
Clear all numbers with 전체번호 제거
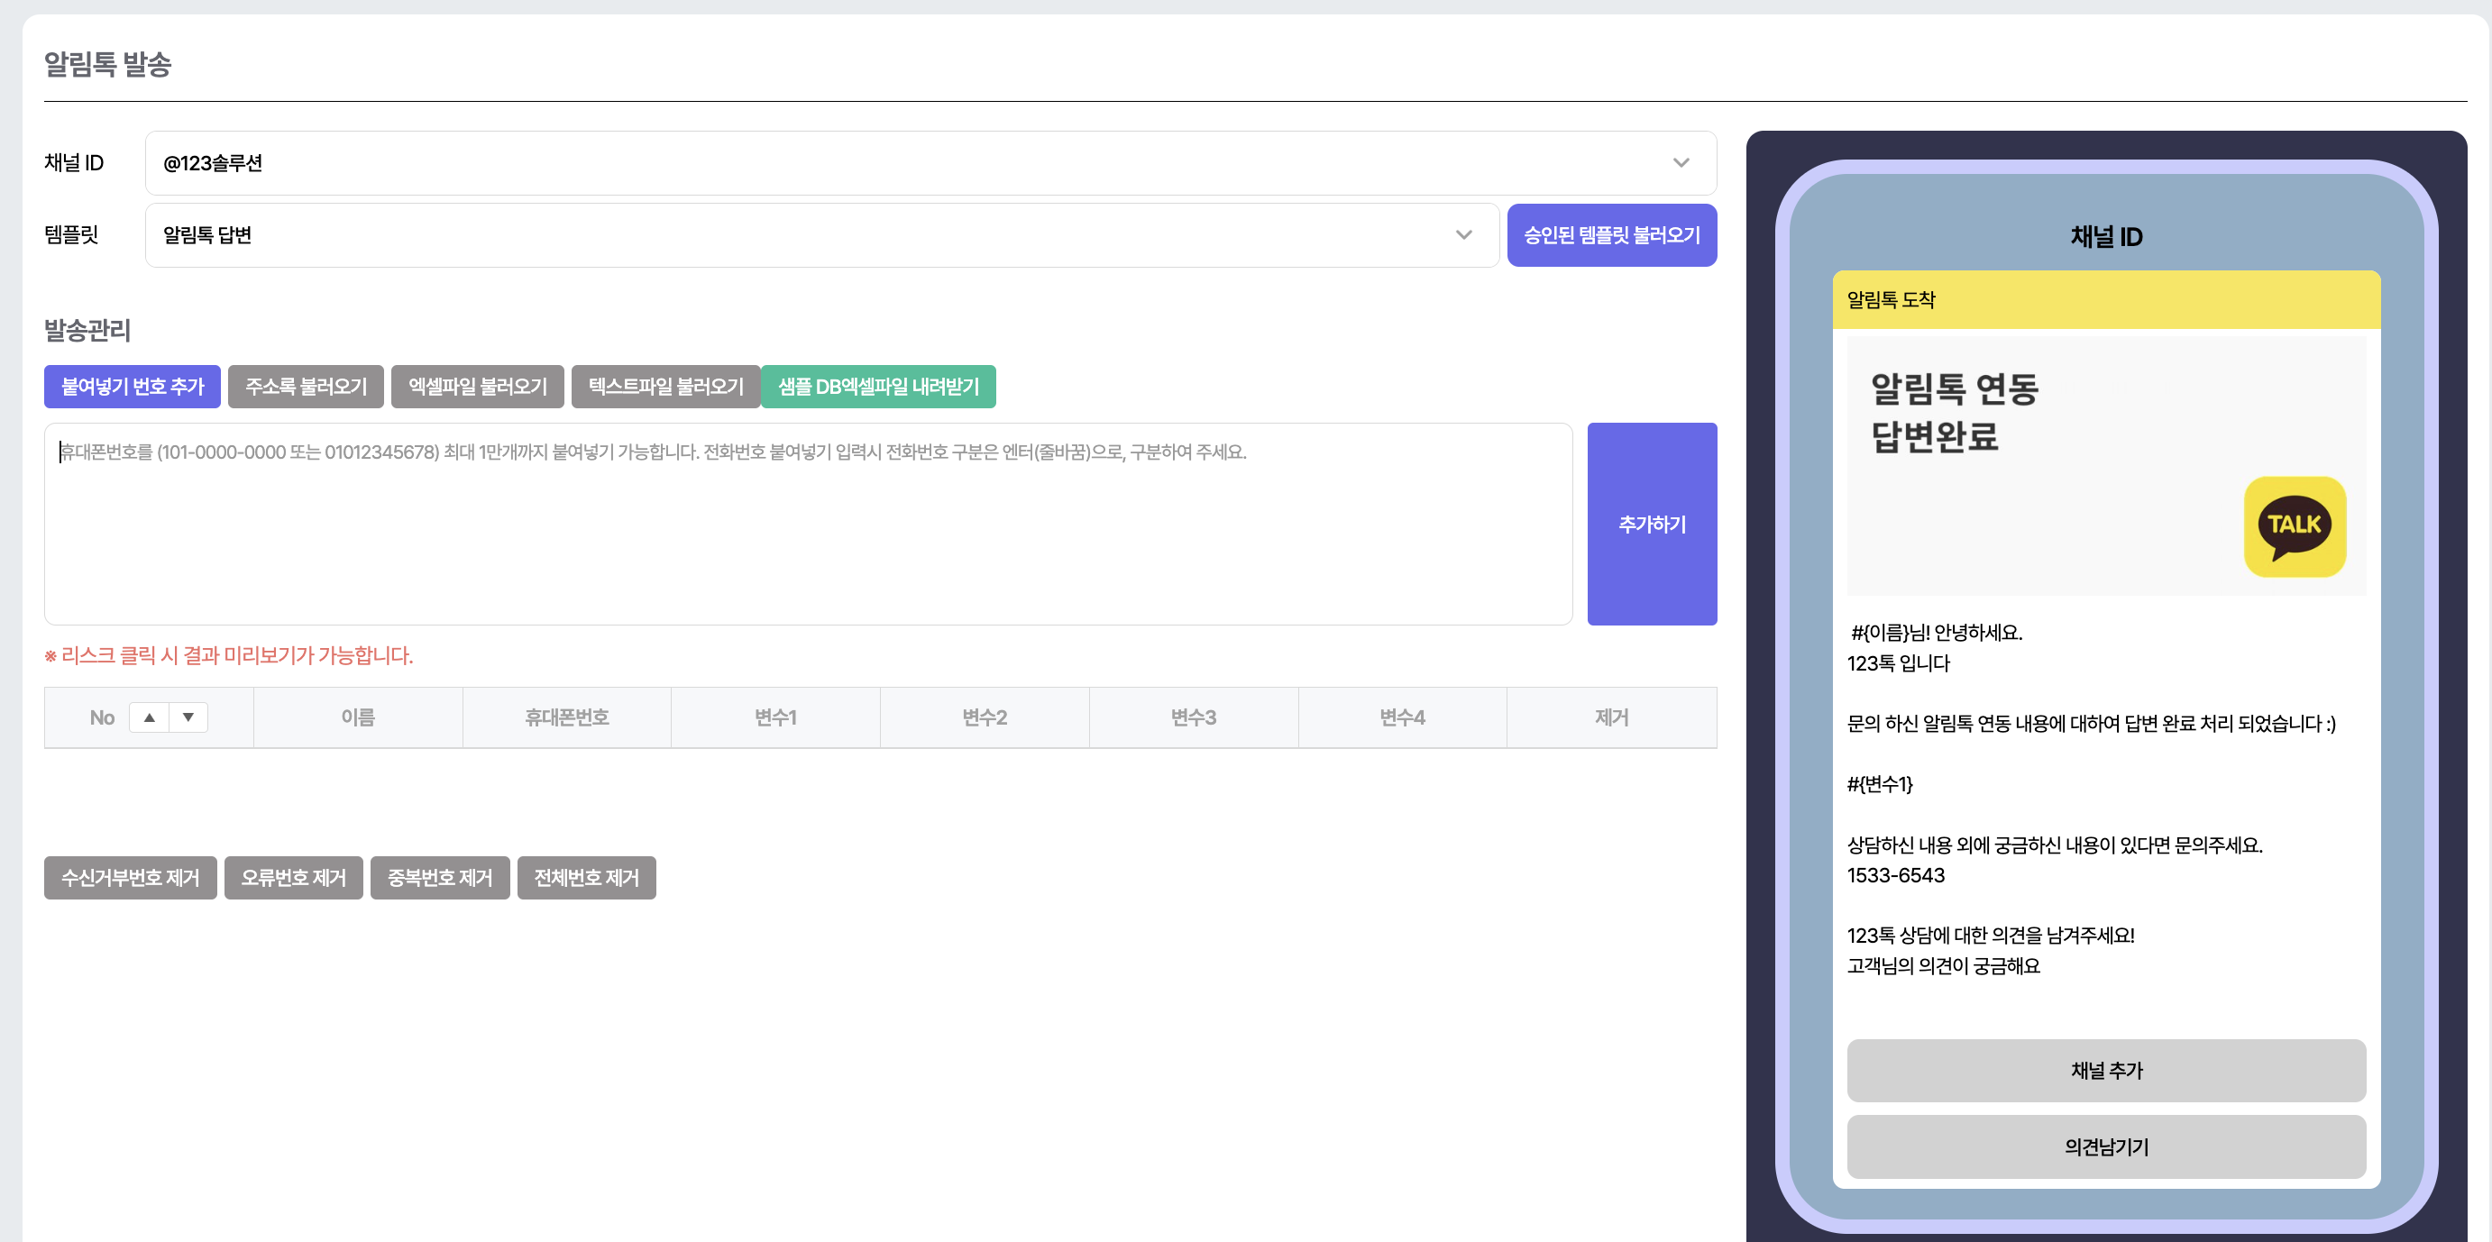click(x=586, y=877)
